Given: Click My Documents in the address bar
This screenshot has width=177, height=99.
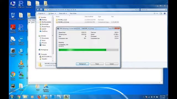Looking at the screenshot, I should pyautogui.click(x=60, y=10).
